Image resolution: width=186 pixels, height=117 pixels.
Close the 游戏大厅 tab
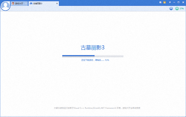[26, 3]
